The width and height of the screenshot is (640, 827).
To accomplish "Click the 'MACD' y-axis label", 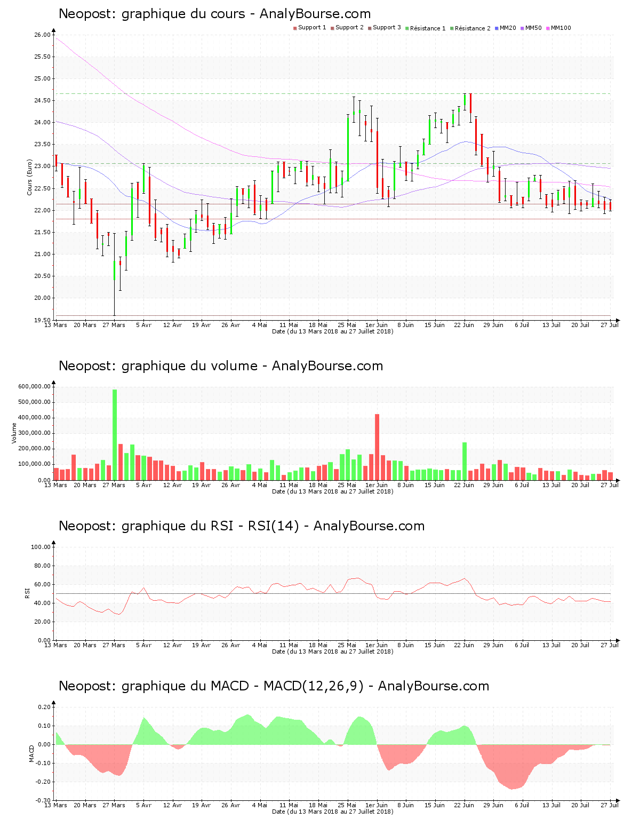I will (x=31, y=753).
